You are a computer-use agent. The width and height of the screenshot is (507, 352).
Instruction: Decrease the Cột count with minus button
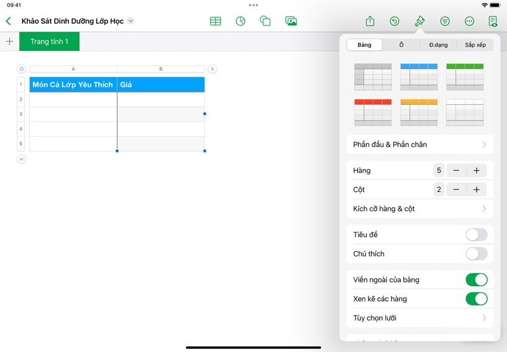point(456,190)
